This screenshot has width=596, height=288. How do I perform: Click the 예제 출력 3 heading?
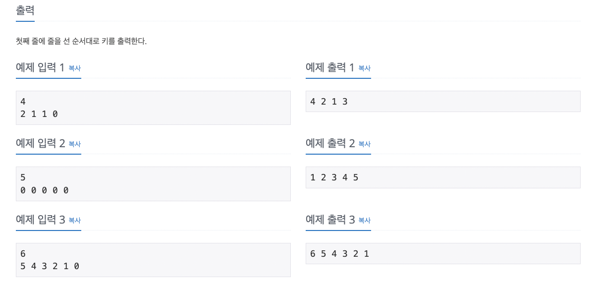pos(330,220)
